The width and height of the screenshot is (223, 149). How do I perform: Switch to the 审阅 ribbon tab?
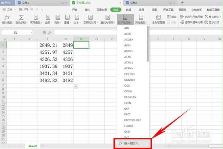click(x=141, y=10)
